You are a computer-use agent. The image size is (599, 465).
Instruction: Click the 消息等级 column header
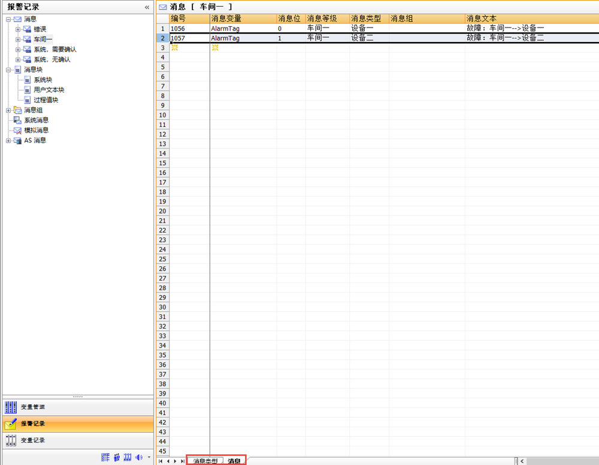point(322,19)
